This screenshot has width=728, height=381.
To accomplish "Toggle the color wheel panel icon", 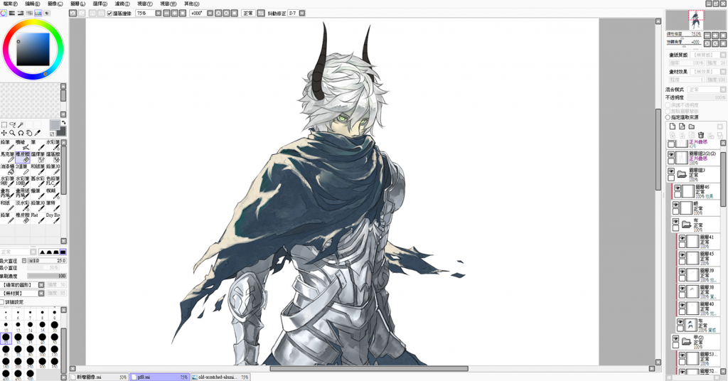I will (4, 13).
